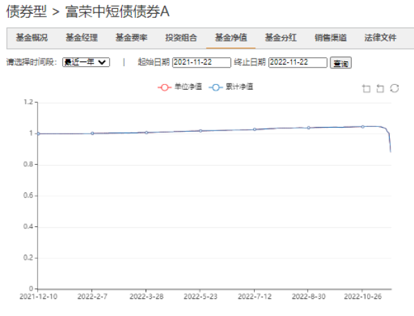Click the data point at 2022-10-26
The width and height of the screenshot is (414, 316).
[363, 127]
